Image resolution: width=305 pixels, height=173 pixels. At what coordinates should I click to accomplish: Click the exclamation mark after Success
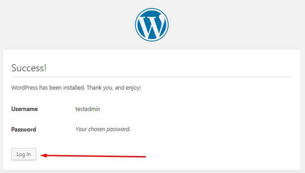click(45, 68)
